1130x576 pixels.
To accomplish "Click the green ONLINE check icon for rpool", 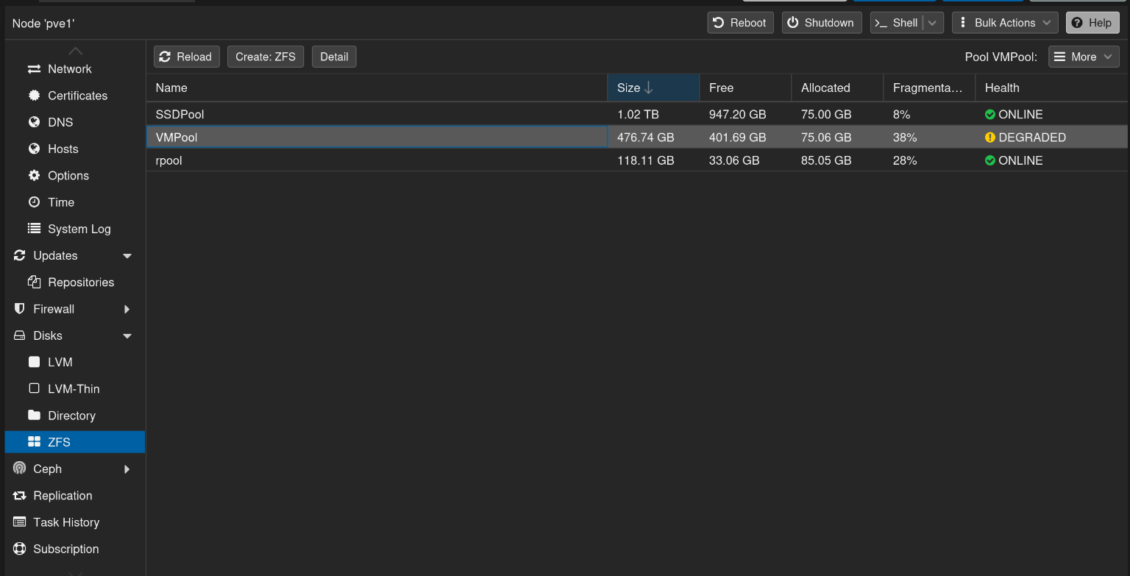I will [990, 160].
